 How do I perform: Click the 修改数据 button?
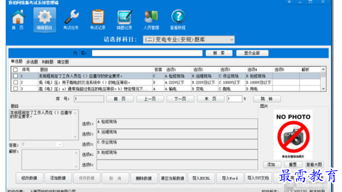(x=29, y=178)
